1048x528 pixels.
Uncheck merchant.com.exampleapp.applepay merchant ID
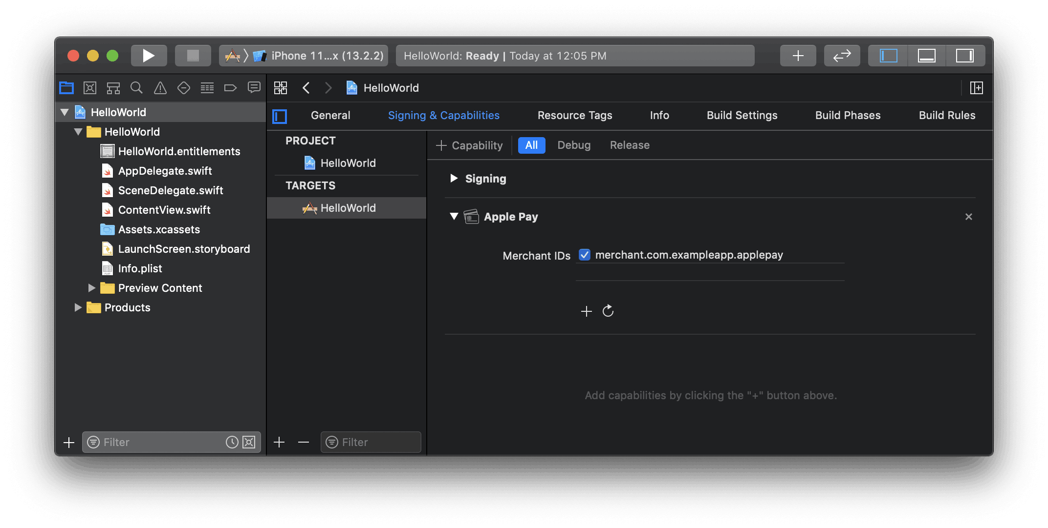coord(584,255)
